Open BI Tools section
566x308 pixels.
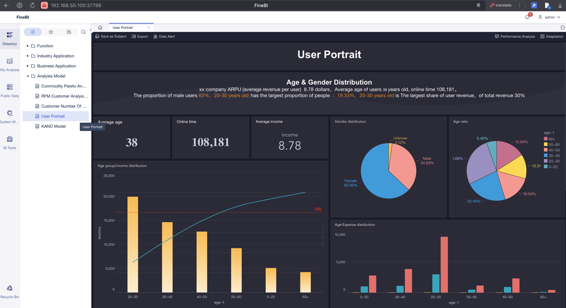(x=10, y=143)
